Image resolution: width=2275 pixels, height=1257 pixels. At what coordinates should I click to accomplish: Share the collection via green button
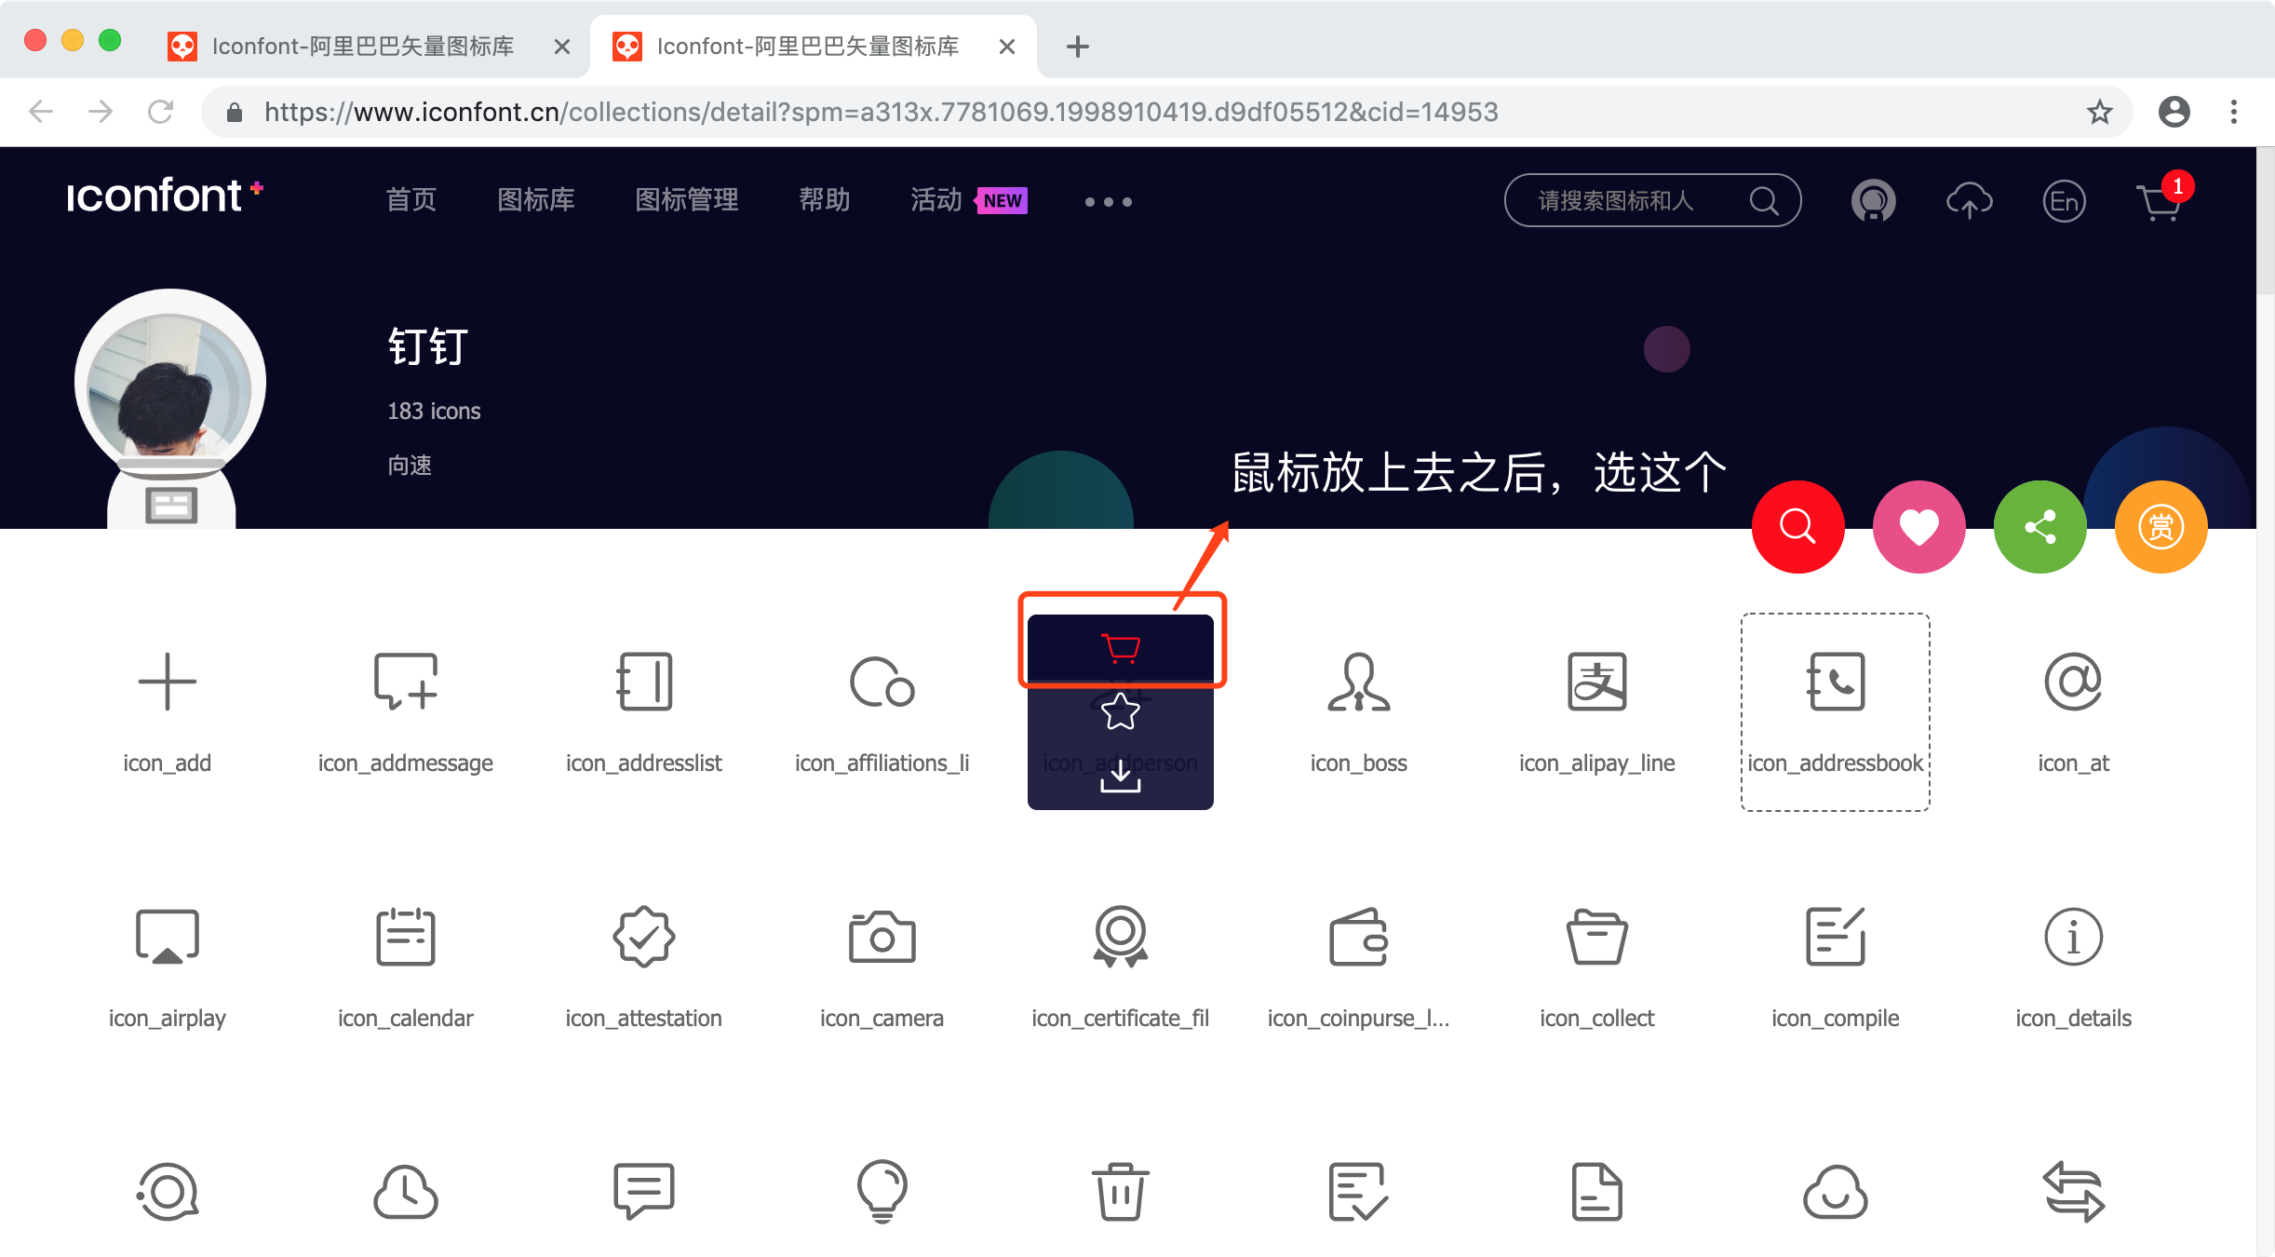point(2039,527)
